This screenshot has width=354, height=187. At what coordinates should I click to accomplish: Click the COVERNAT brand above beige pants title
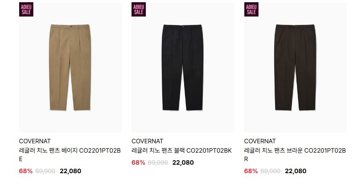pyautogui.click(x=35, y=141)
